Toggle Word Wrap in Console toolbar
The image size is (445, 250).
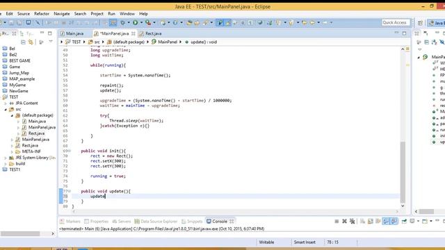click(x=378, y=221)
